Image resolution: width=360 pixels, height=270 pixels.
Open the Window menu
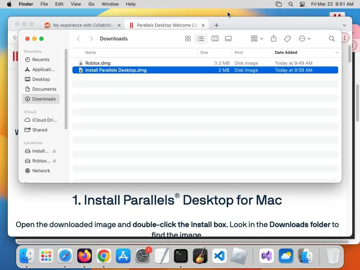(x=110, y=4)
